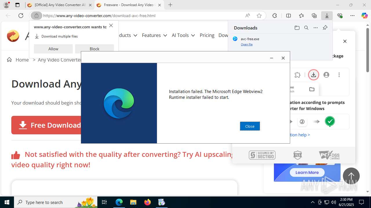Open the Extensions puzzle icon in toolbar
This screenshot has height=208, width=371.
tap(274, 16)
